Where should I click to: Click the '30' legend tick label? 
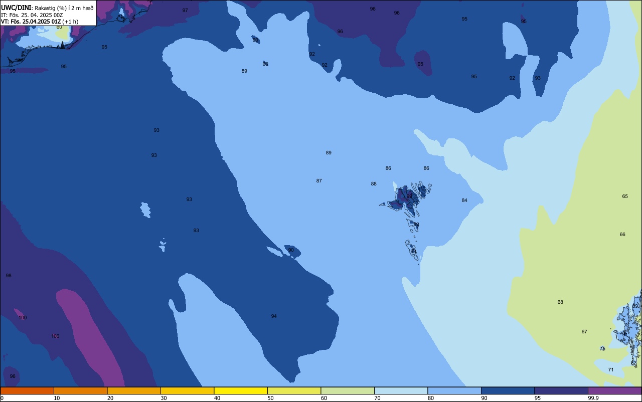coord(164,398)
